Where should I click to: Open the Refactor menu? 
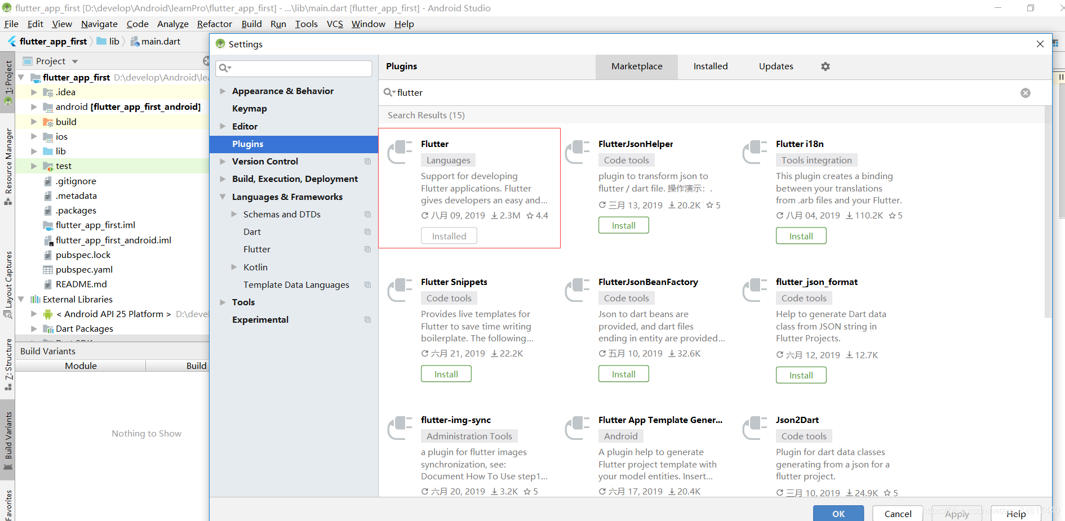215,24
